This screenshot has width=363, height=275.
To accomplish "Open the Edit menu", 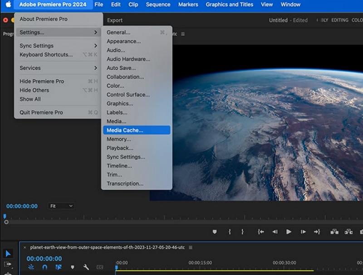I will [116, 5].
